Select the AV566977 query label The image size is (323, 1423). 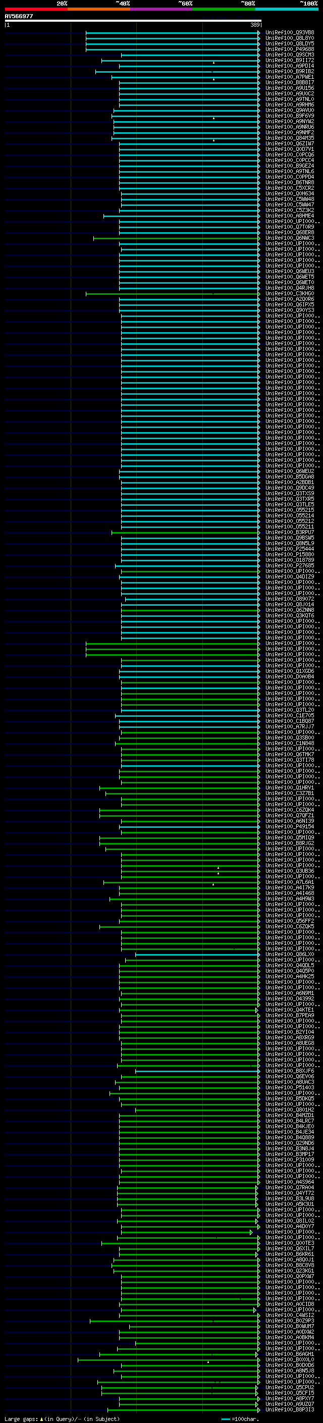(19, 16)
